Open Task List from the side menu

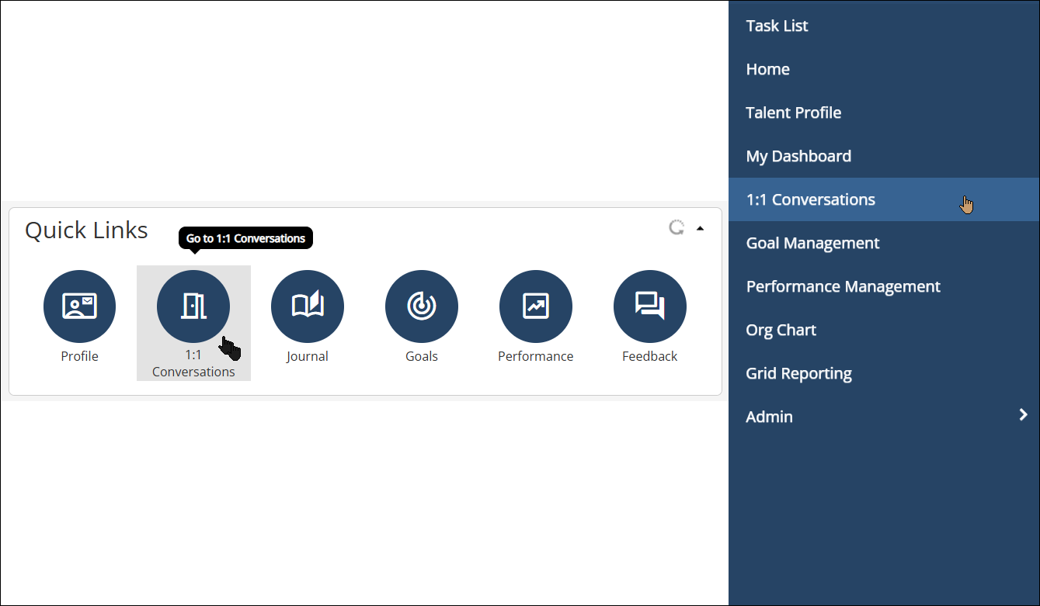(777, 26)
